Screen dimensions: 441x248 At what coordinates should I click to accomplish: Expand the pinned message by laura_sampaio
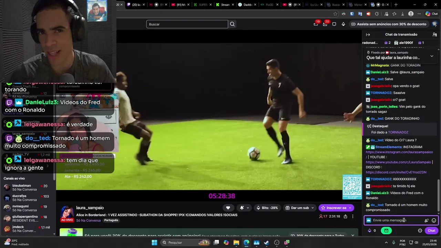[432, 56]
